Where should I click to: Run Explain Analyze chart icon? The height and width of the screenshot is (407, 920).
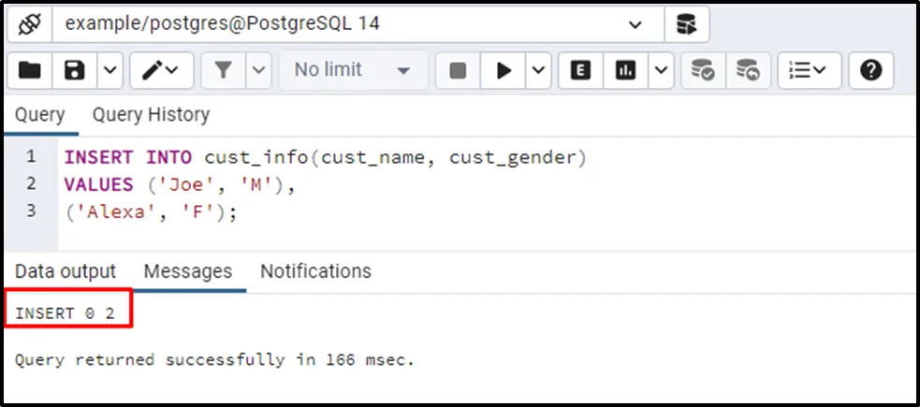(x=625, y=70)
